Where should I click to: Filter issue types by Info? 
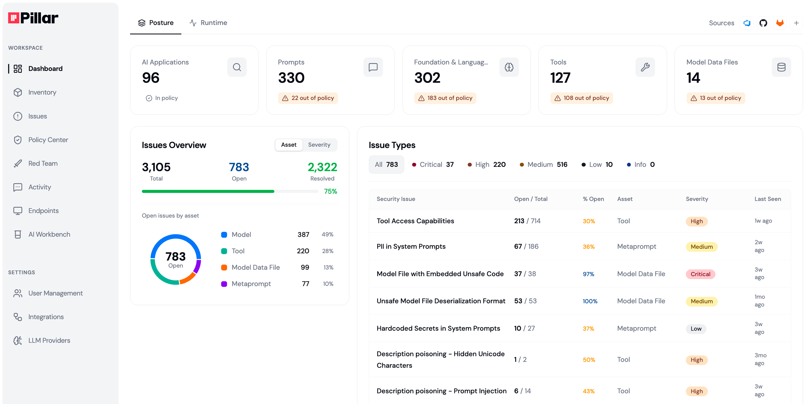point(641,164)
